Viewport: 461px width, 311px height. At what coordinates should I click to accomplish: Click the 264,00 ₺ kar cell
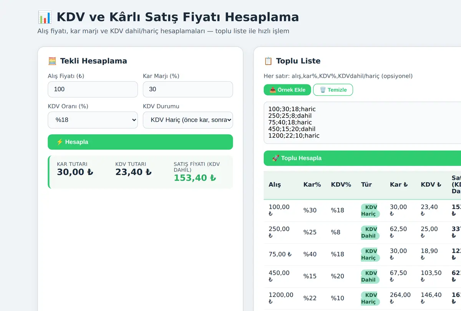pyautogui.click(x=400, y=298)
